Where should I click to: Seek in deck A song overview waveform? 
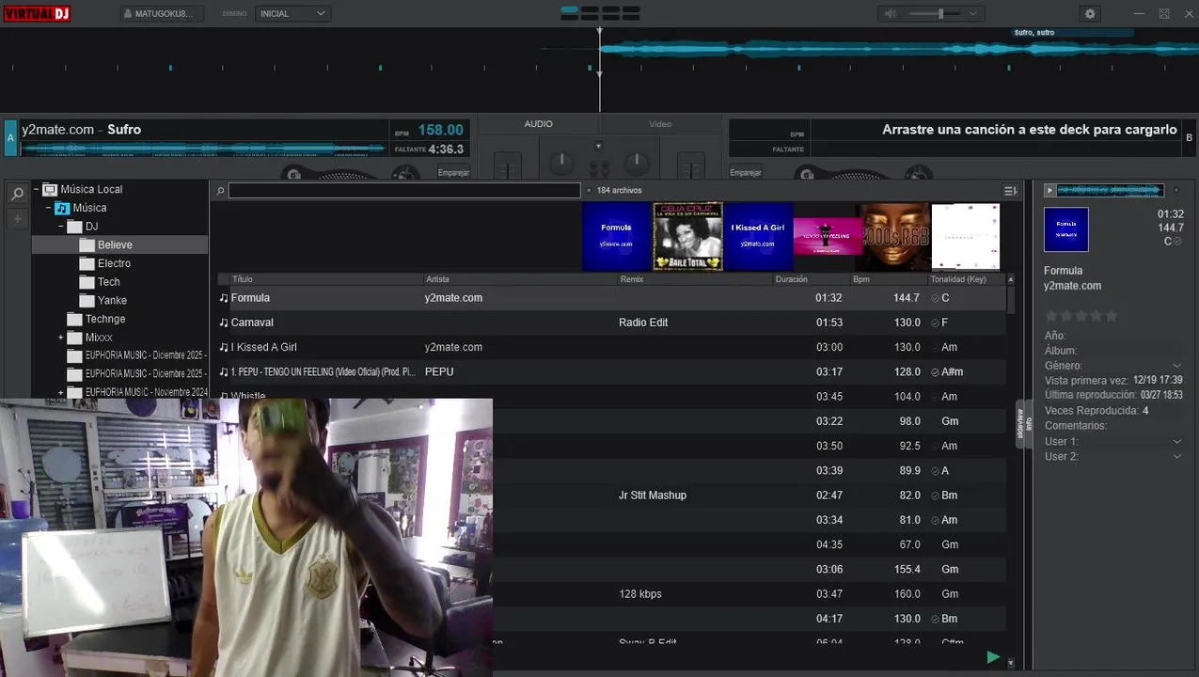tap(203, 149)
